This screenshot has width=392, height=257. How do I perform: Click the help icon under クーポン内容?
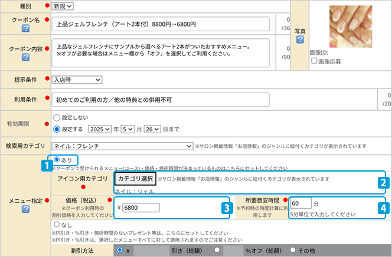[x=25, y=57]
